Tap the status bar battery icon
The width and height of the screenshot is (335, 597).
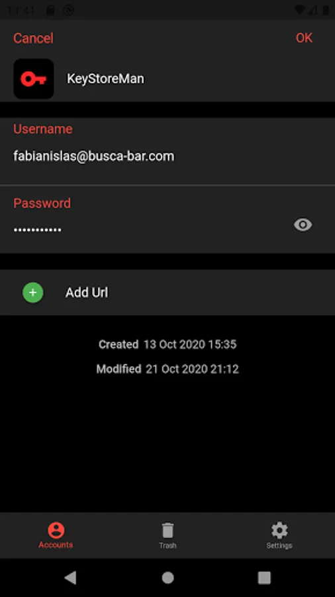(325, 10)
